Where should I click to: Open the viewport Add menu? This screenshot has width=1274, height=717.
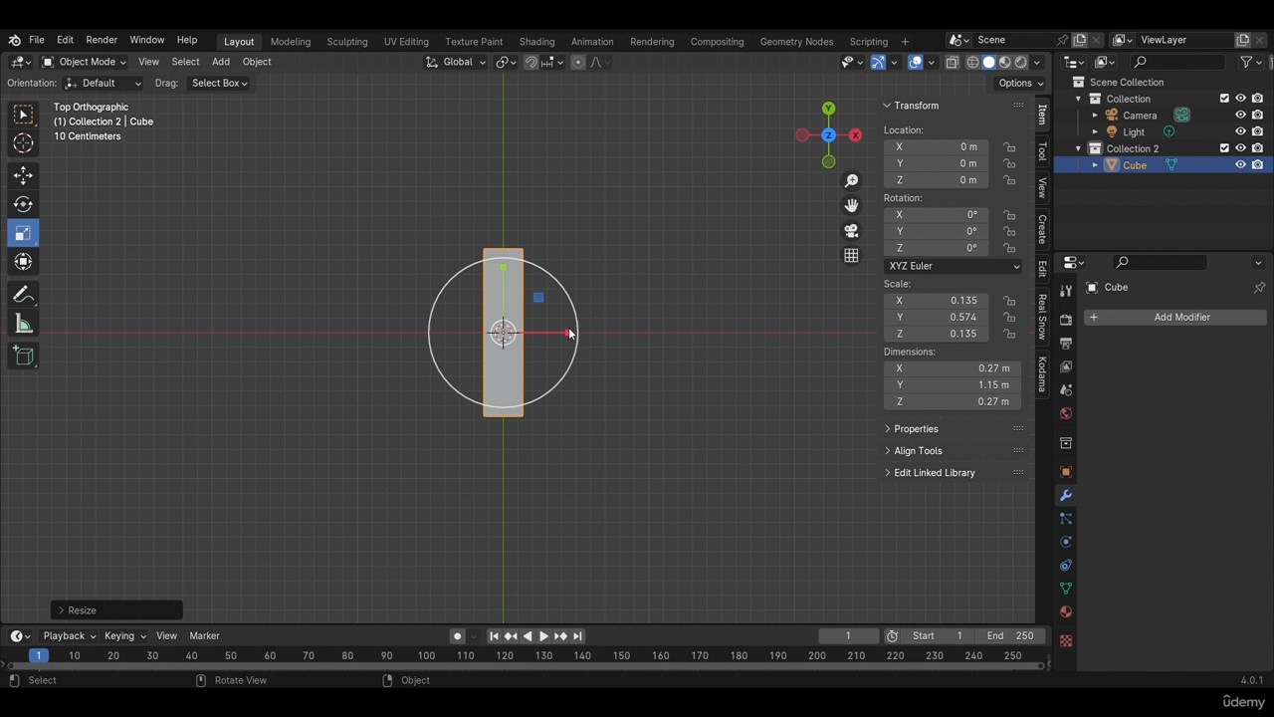(220, 62)
